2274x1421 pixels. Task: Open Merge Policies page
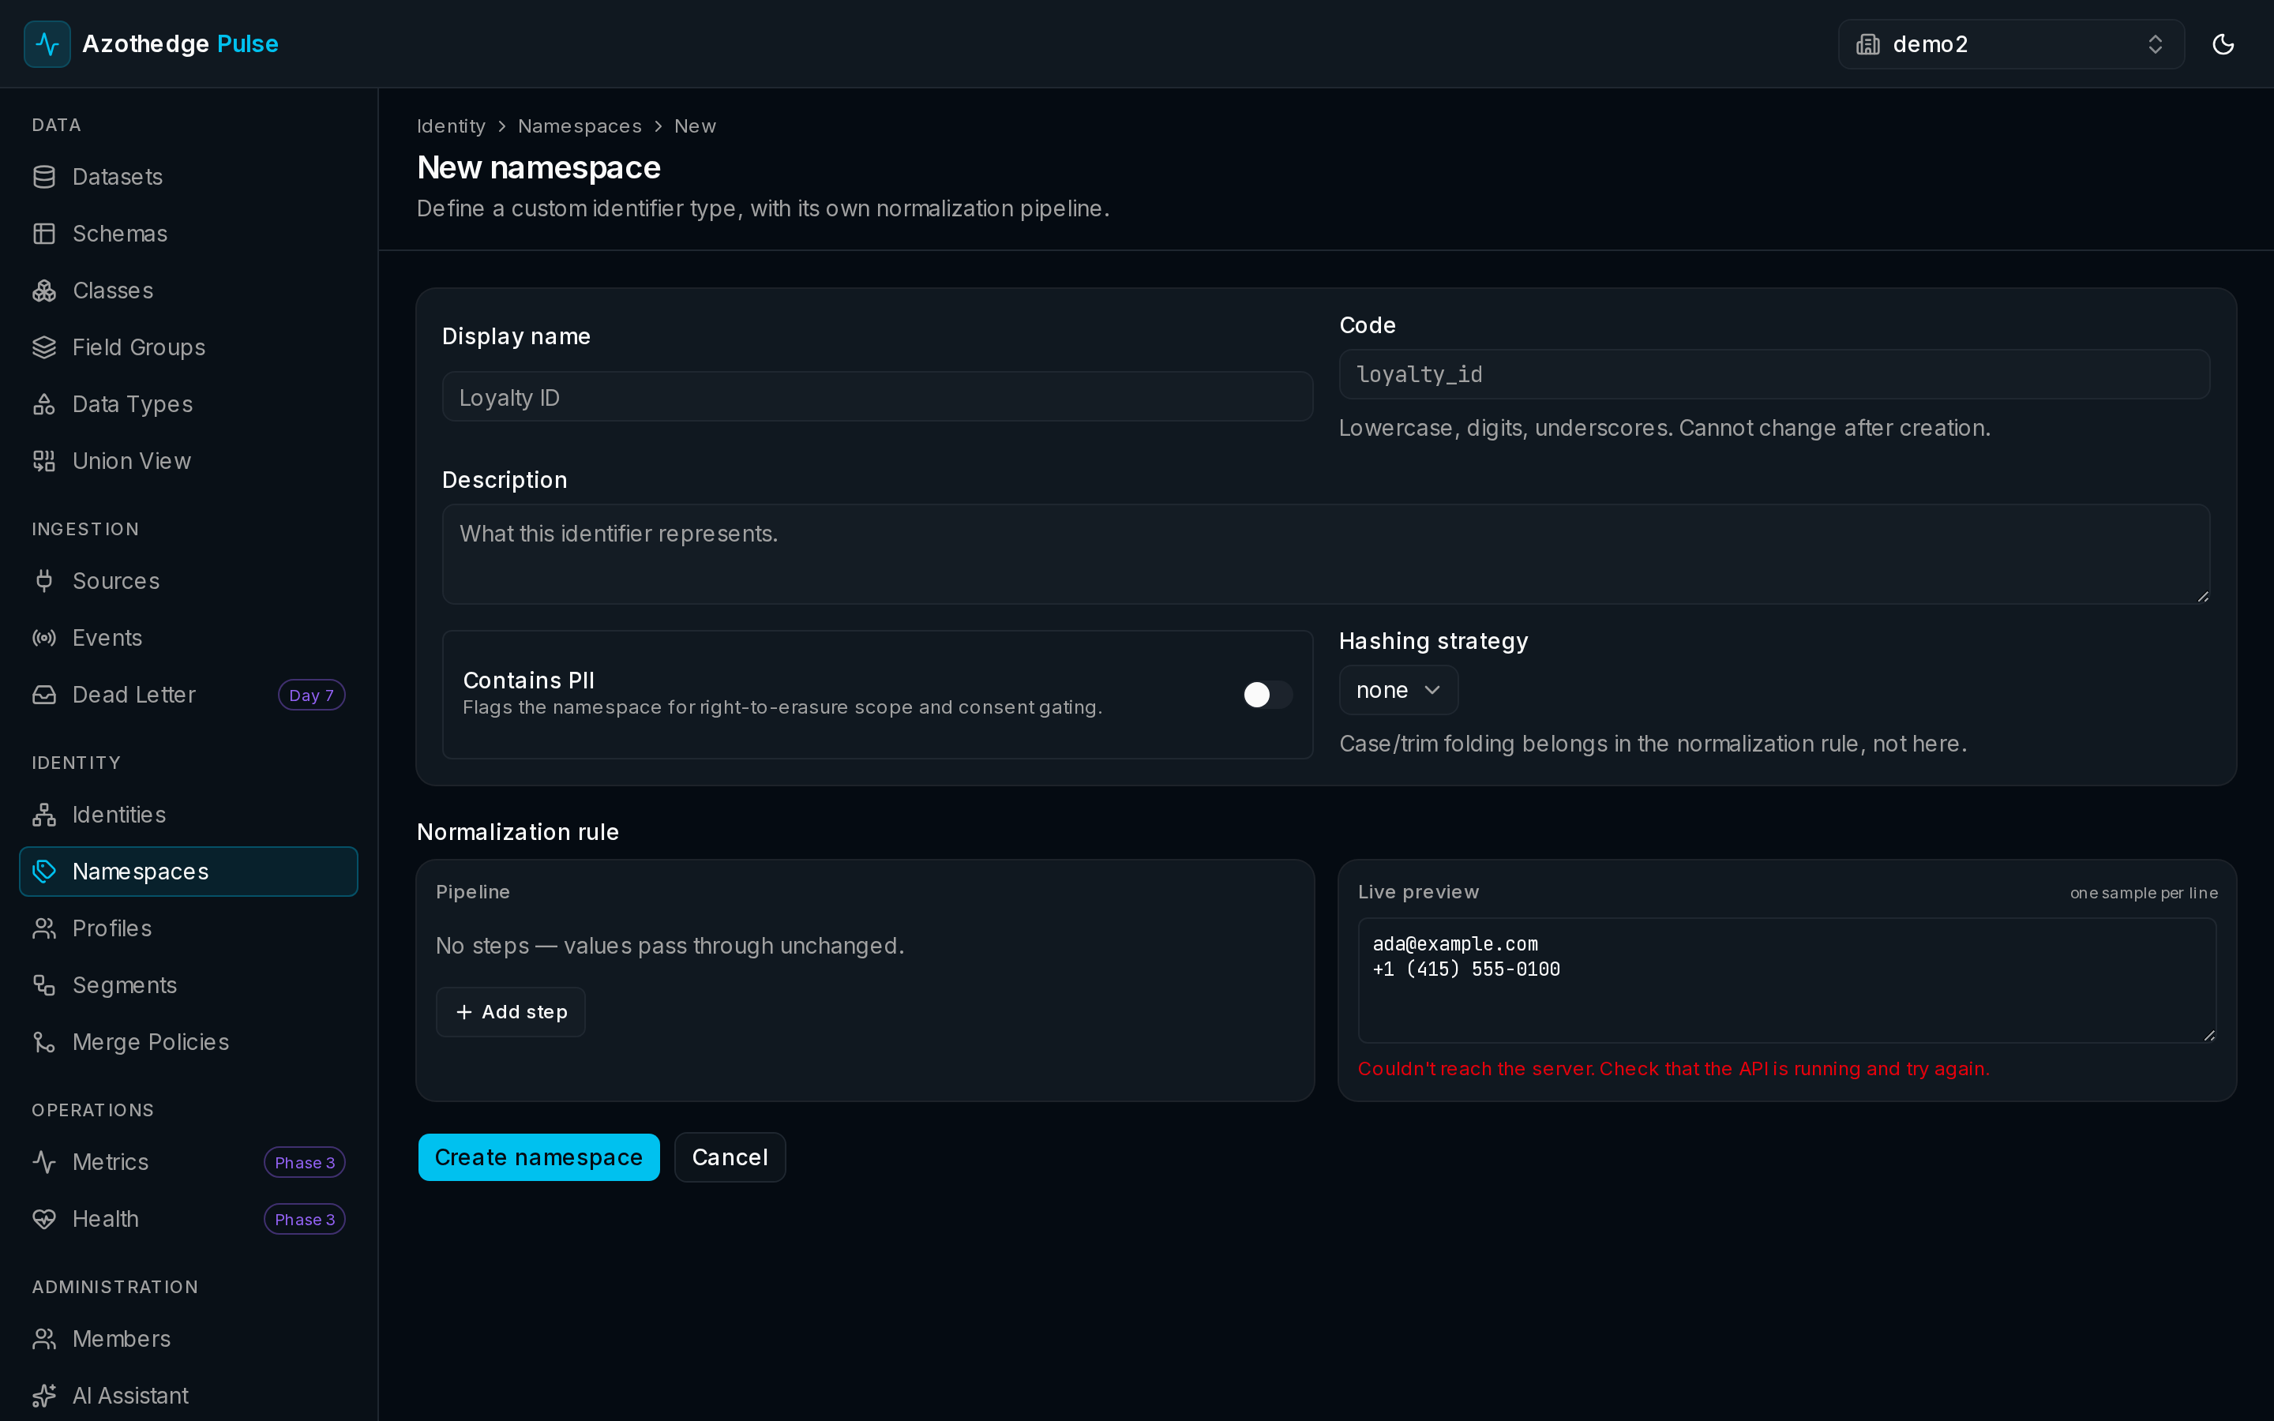(x=188, y=1042)
